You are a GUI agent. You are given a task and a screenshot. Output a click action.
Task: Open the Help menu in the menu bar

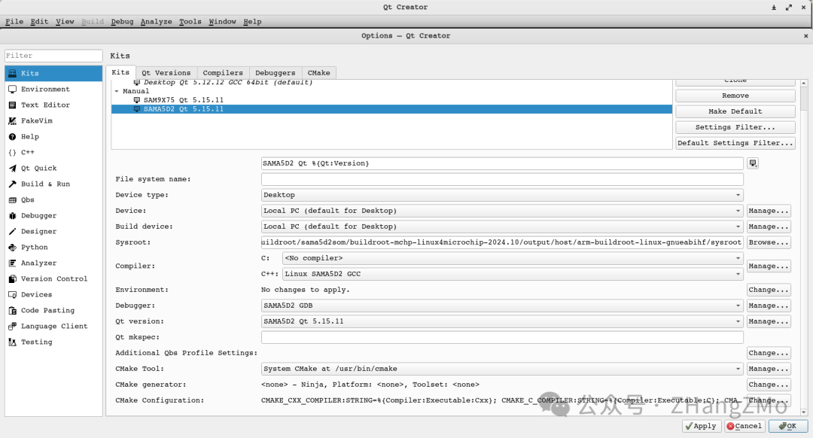point(252,22)
